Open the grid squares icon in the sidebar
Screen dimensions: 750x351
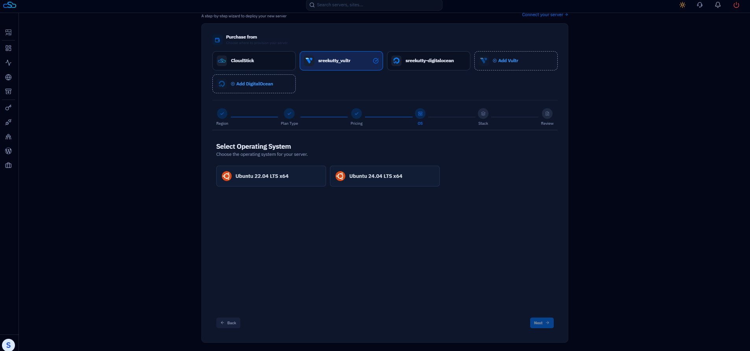8,48
